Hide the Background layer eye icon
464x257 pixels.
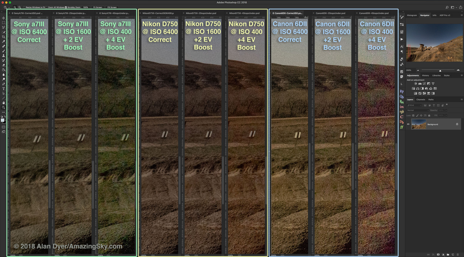tap(408, 124)
